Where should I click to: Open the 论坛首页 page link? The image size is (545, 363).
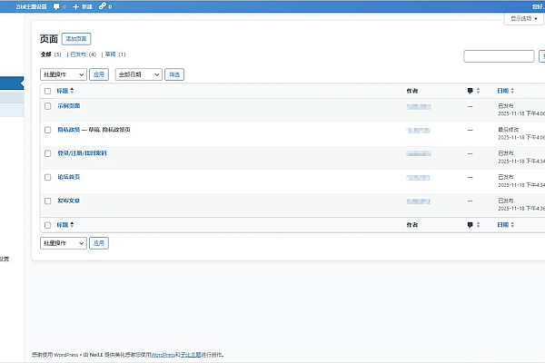point(69,177)
